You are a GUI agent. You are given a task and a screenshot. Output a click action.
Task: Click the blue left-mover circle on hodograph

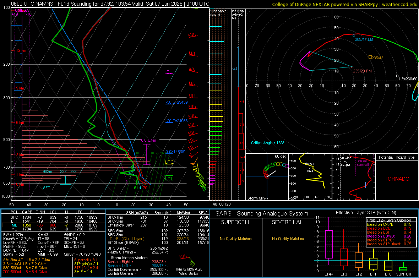pyautogui.click(x=354, y=35)
